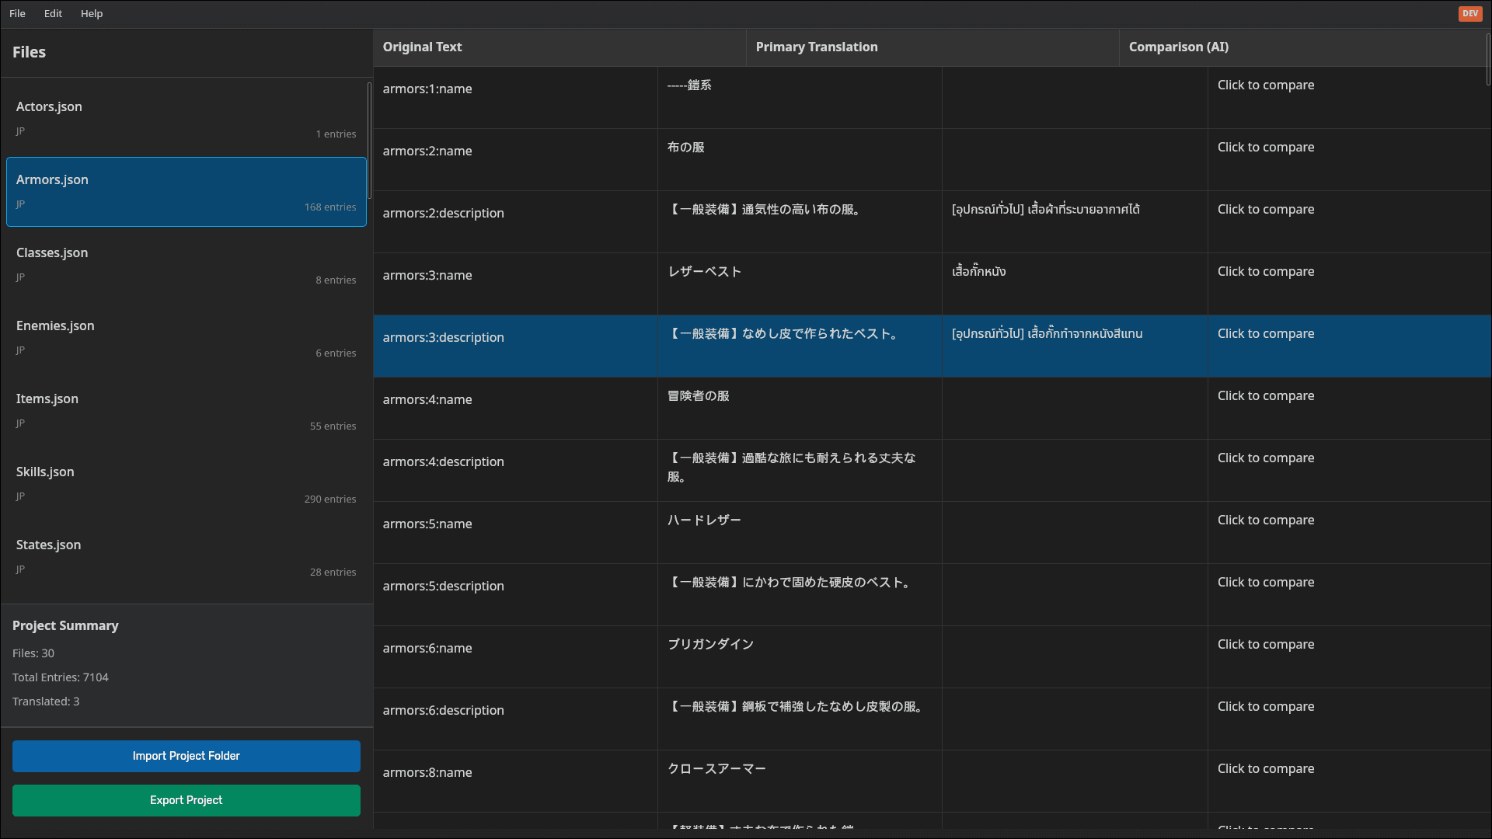1492x839 pixels.
Task: Select the Classes.json file
Action: 186,264
